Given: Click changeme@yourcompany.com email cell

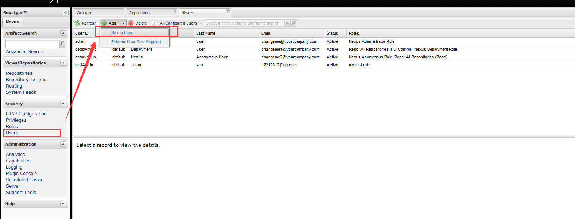Looking at the screenshot, I should [289, 41].
